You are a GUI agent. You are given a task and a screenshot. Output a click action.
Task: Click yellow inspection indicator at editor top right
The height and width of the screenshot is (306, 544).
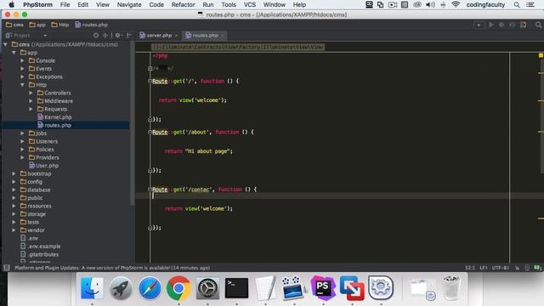click(x=541, y=55)
